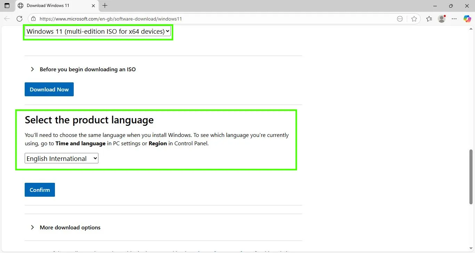This screenshot has height=253, width=475.
Task: Click the Confirm button
Action: pos(40,190)
